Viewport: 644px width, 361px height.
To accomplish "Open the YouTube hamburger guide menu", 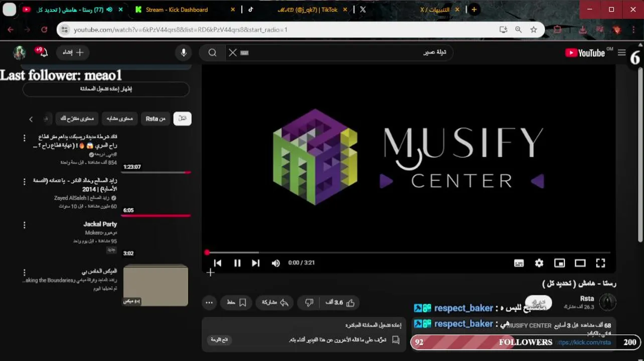I will (x=621, y=53).
